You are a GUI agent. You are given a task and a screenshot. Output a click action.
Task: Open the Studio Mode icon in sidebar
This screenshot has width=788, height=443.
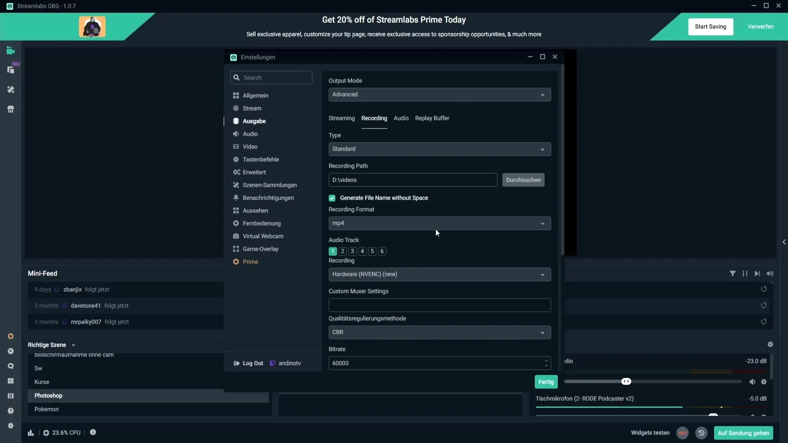tap(11, 396)
